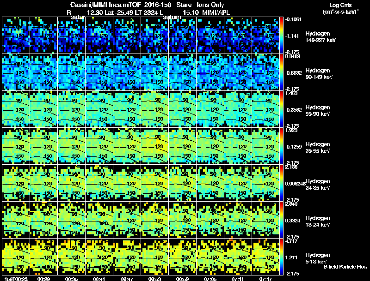Click the 0.3562 color scale value

click(294, 110)
